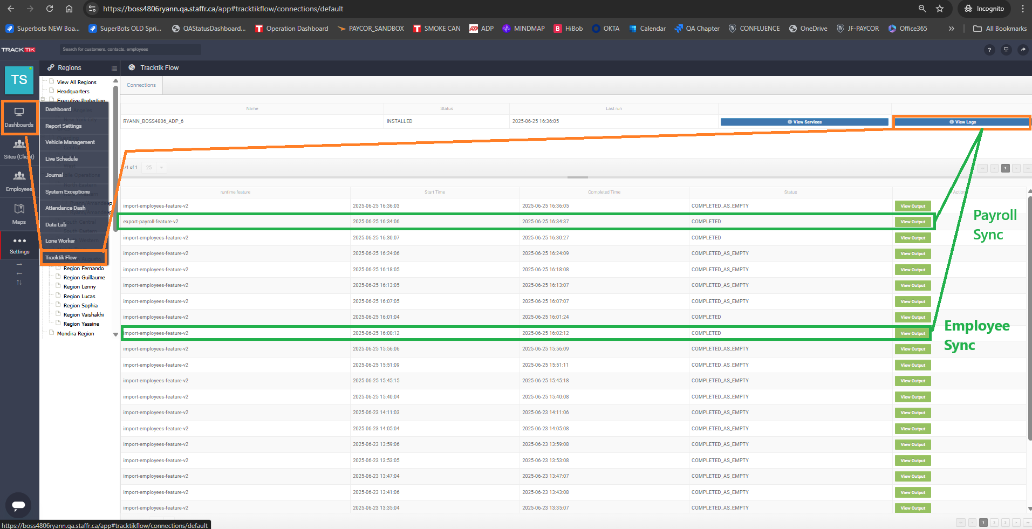Click the sidebar up-down swap arrows
Screen dimensions: 1032x529
(x=19, y=282)
